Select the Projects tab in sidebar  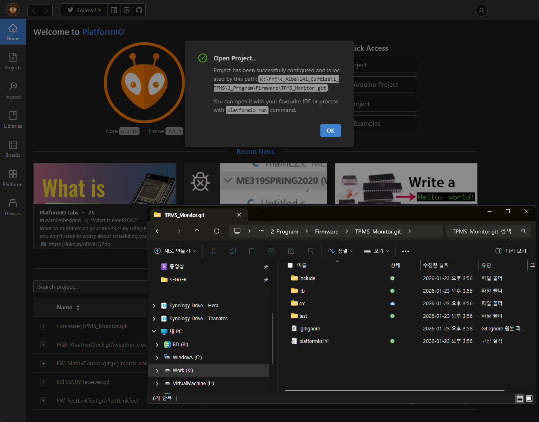13,61
